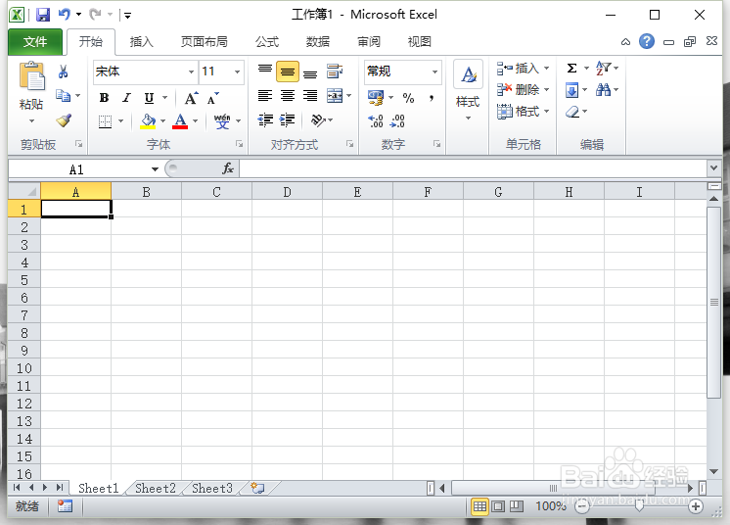This screenshot has height=525, width=730.
Task: Click the Wrap Text icon
Action: click(x=335, y=72)
